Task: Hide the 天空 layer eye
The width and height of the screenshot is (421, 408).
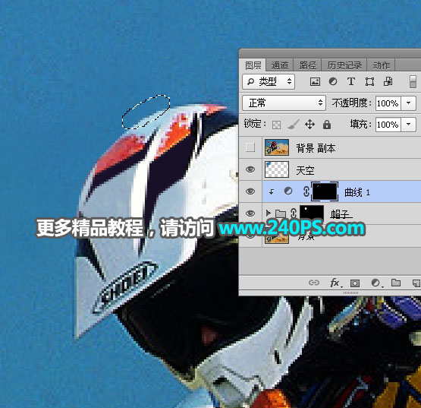Action: click(250, 169)
